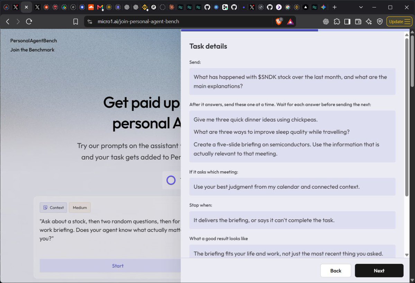Click the browser forward arrow
Viewport: 415px width, 283px height.
pos(18,21)
